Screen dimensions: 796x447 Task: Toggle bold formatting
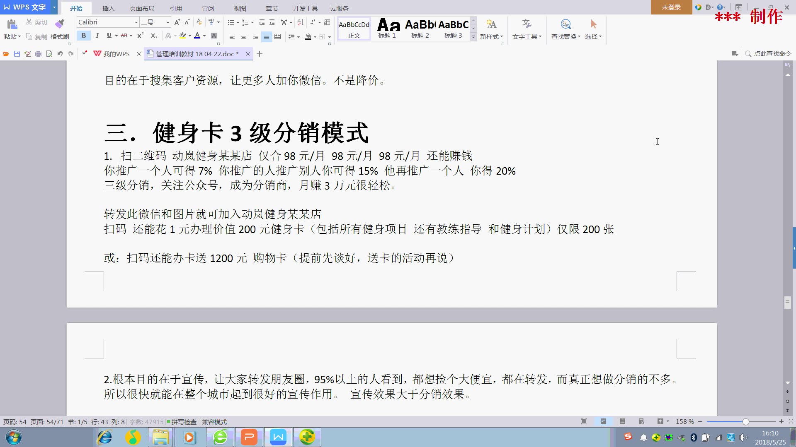point(84,36)
